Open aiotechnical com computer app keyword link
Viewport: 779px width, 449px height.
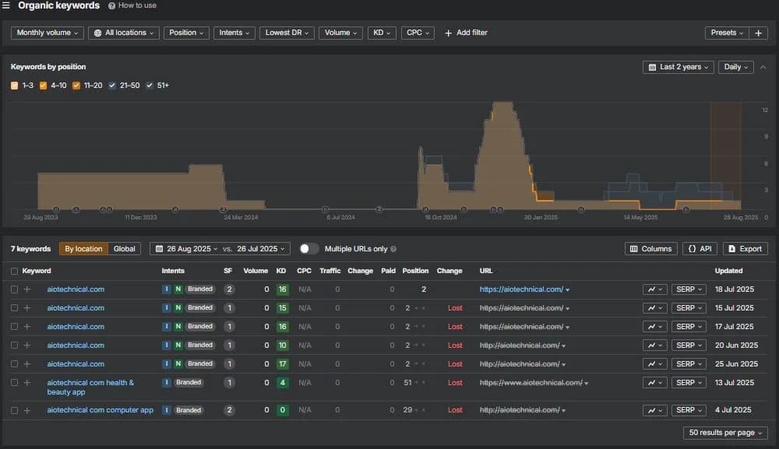pos(100,410)
